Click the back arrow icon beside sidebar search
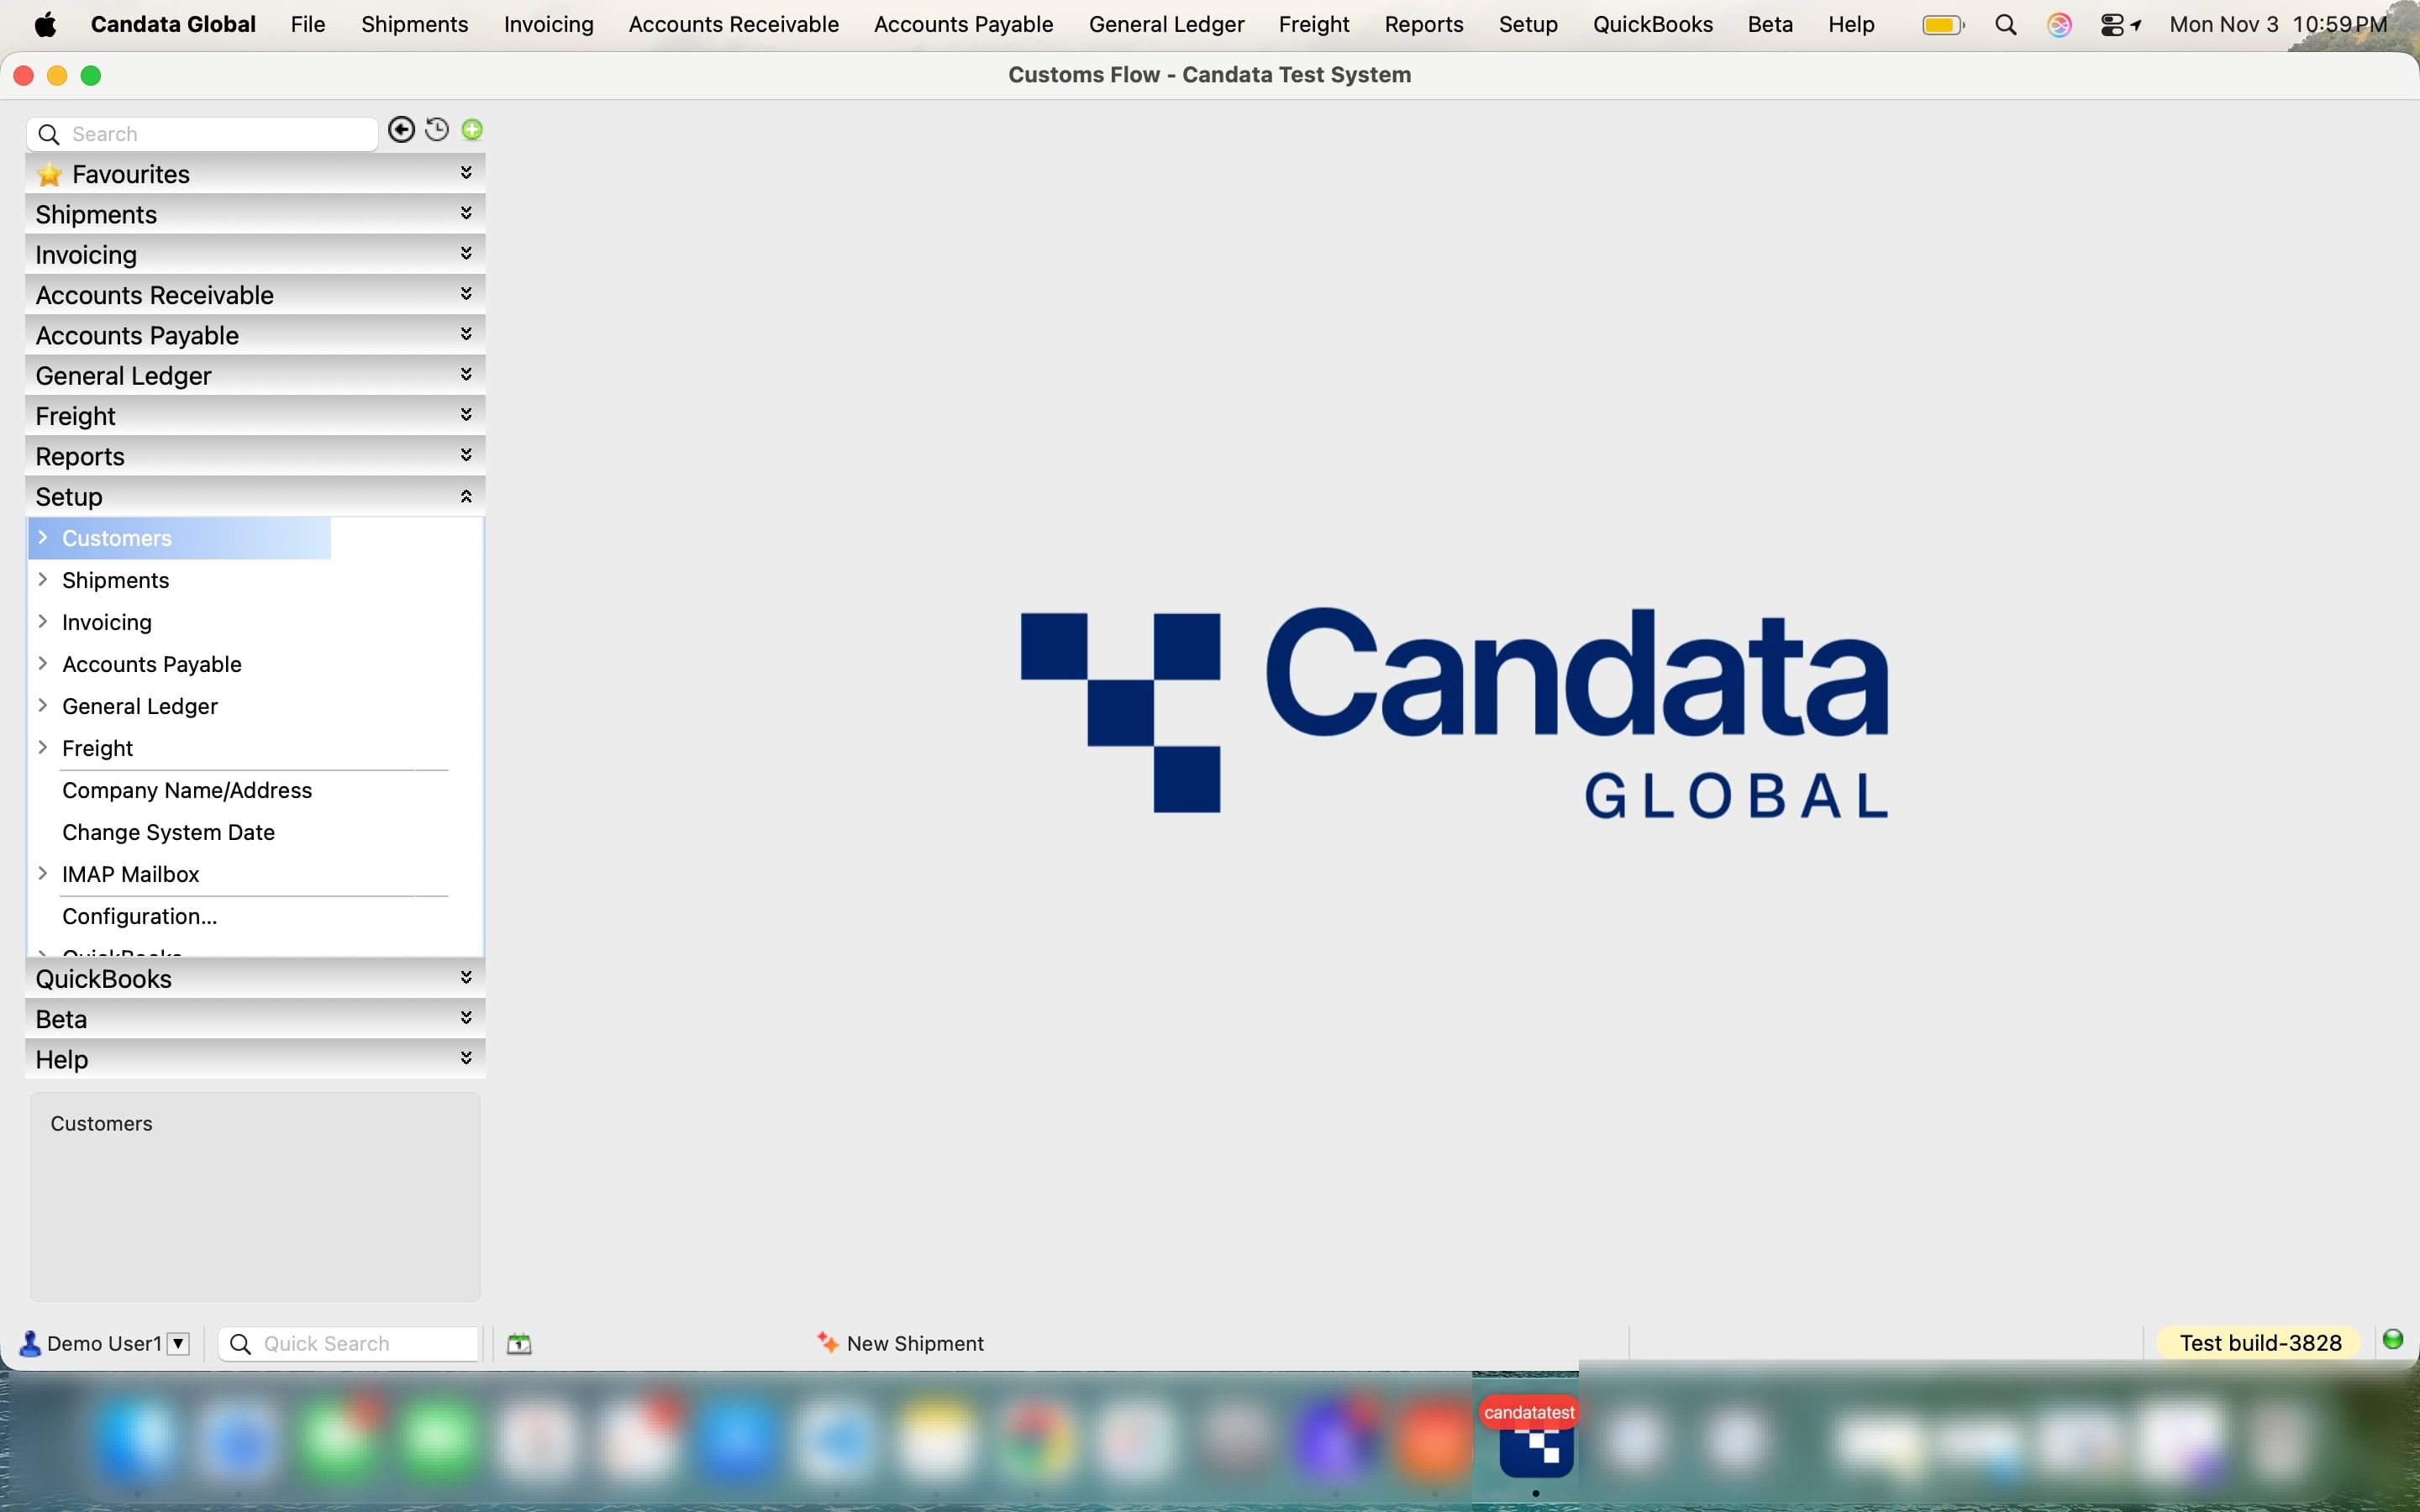The image size is (2420, 1512). coord(401,130)
